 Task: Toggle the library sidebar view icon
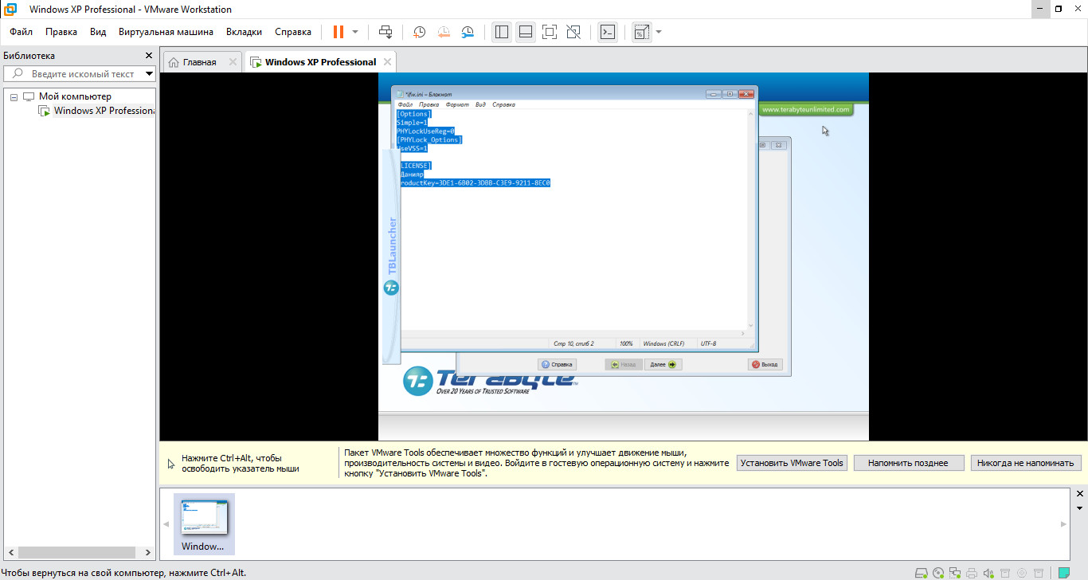501,32
